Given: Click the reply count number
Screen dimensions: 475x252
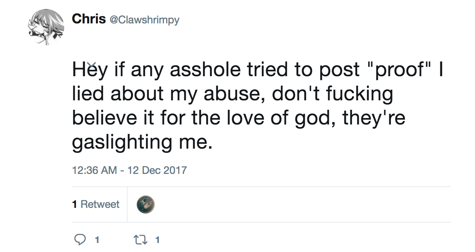Looking at the screenshot, I should click(97, 240).
